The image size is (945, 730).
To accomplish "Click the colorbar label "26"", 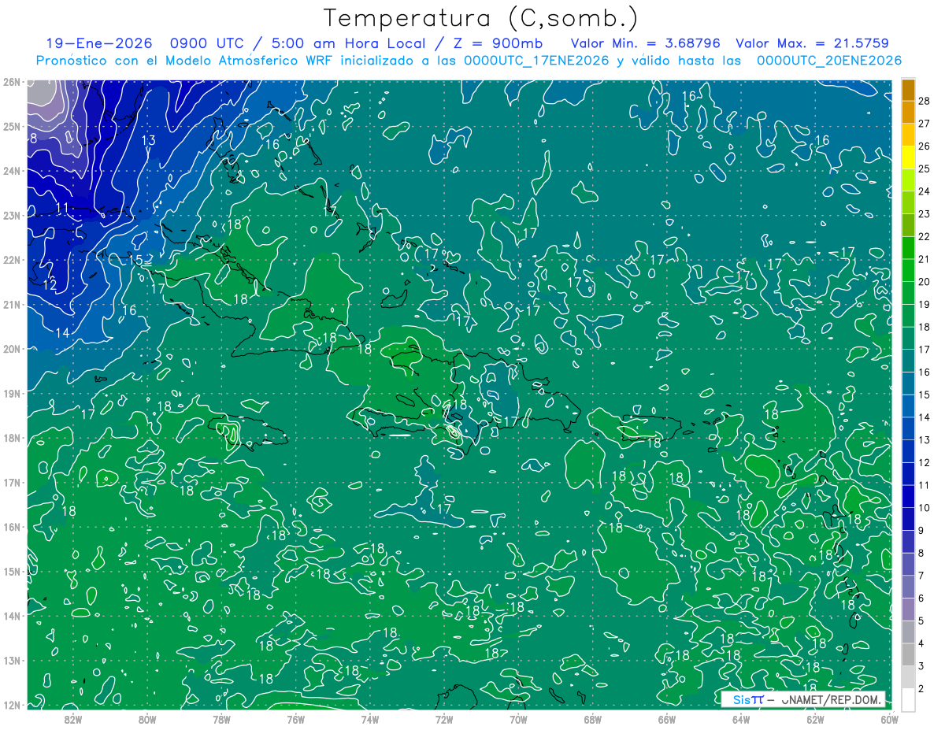I will (925, 146).
